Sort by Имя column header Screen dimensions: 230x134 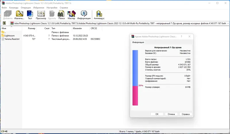click(11, 28)
